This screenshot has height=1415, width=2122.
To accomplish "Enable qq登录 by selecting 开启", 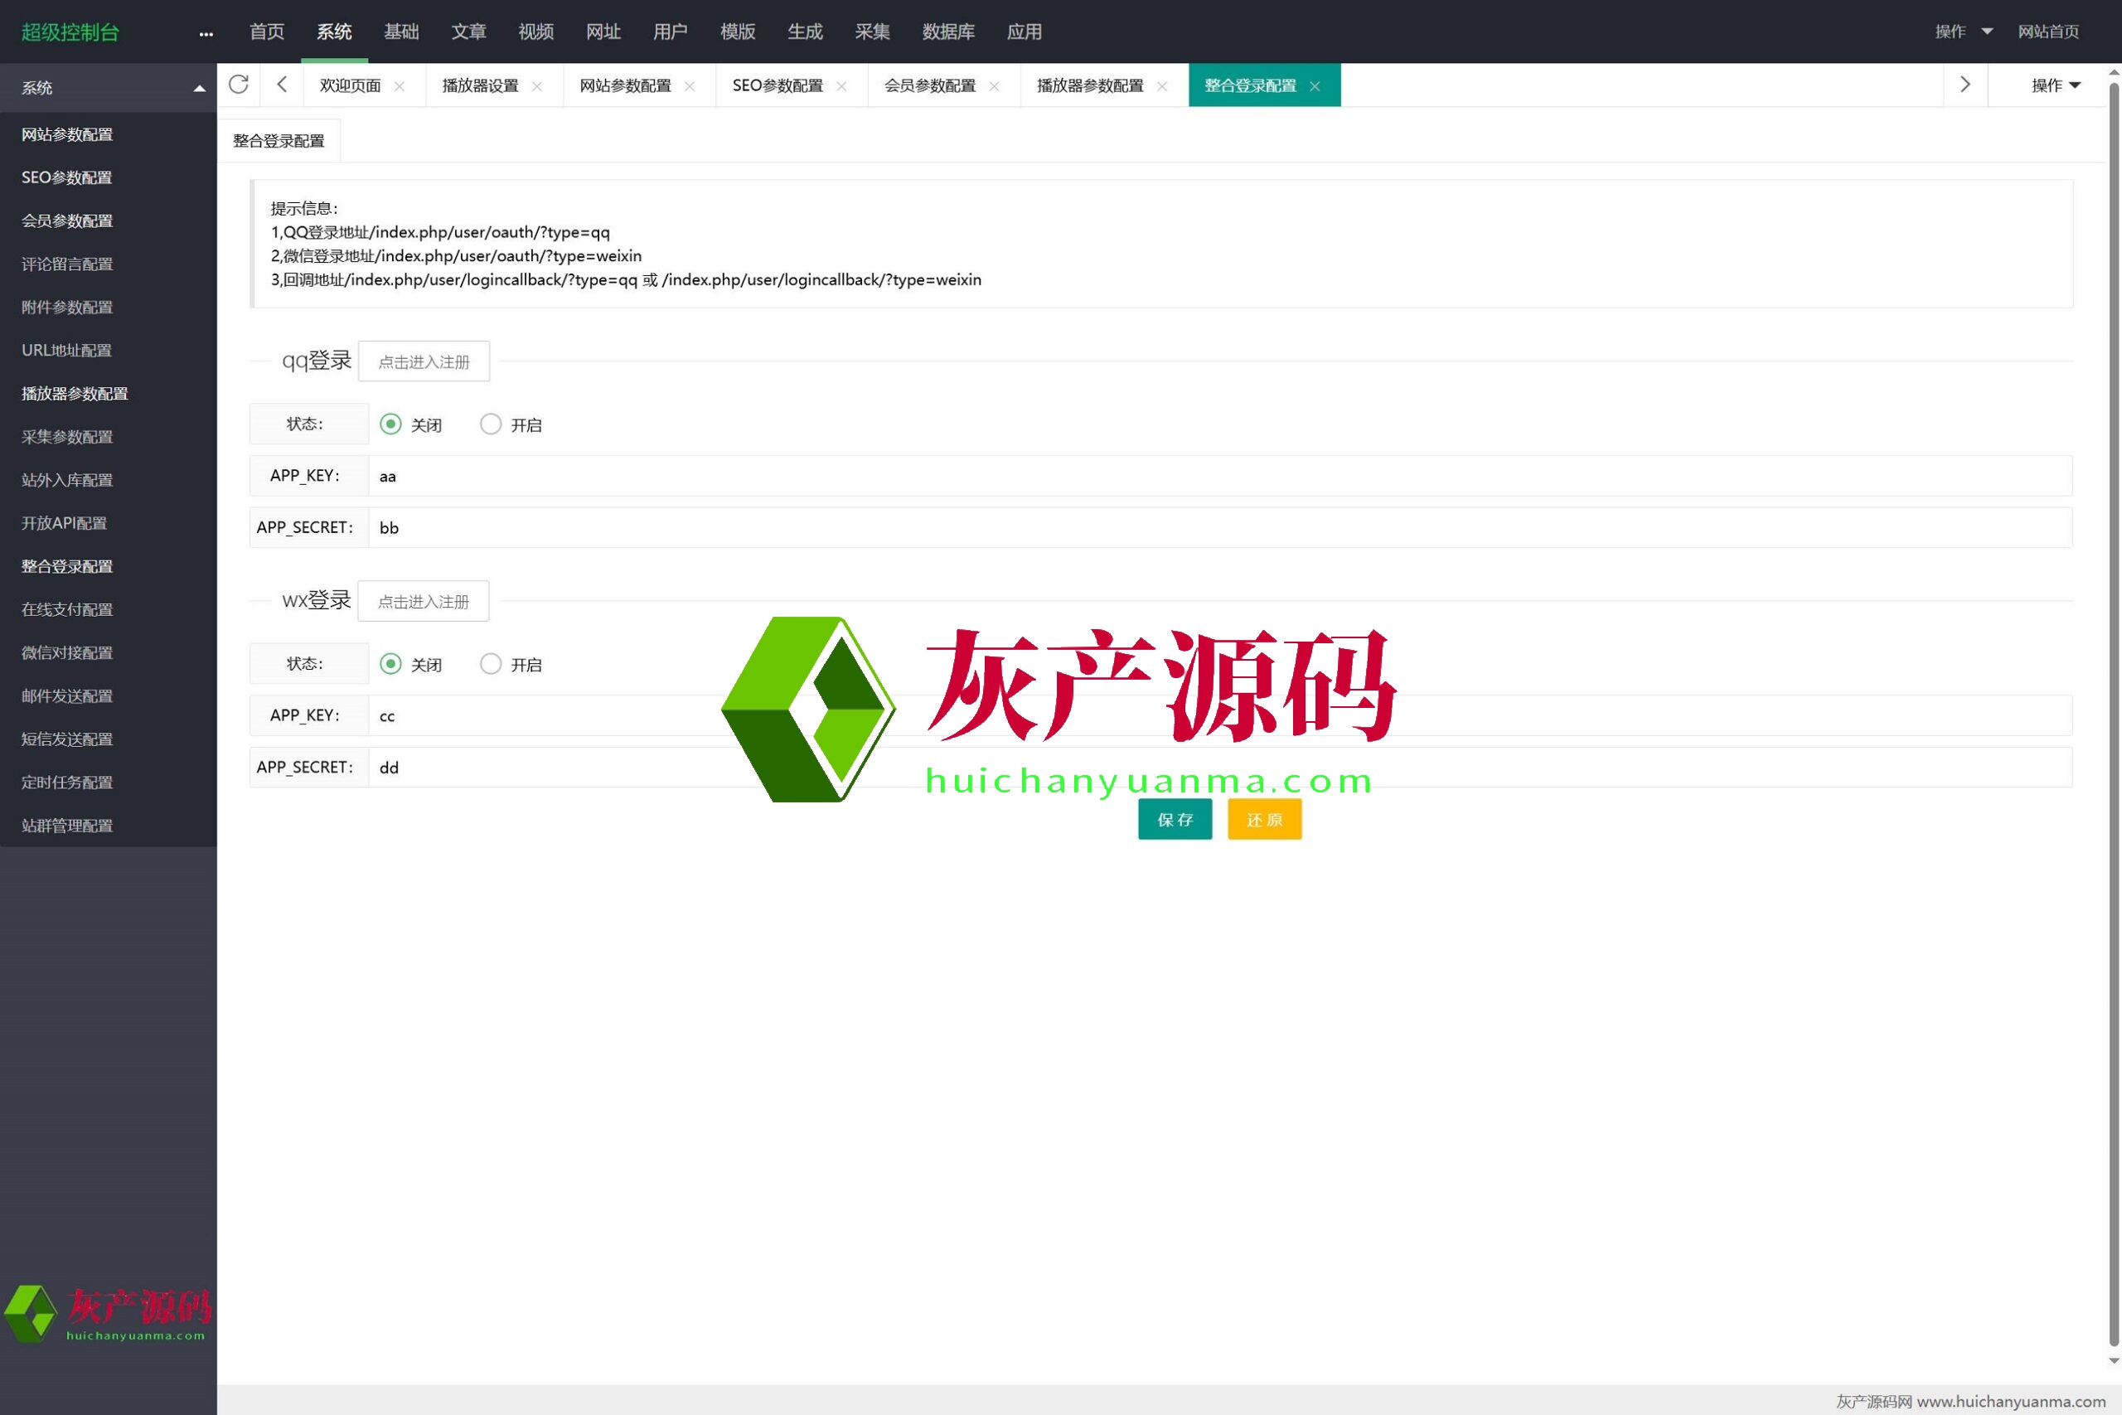I will [491, 424].
